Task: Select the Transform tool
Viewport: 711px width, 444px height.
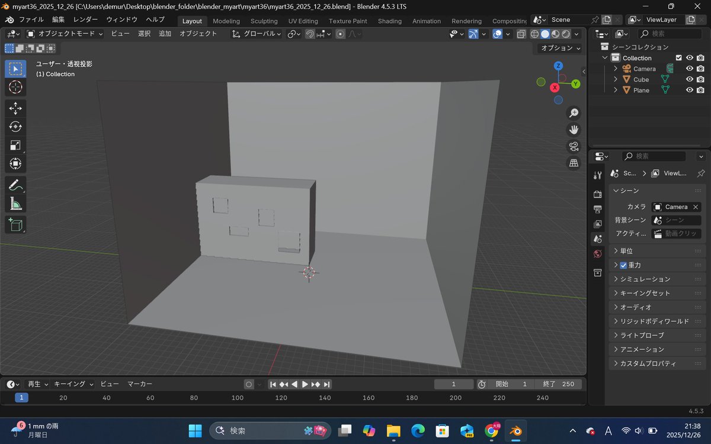Action: 15,164
